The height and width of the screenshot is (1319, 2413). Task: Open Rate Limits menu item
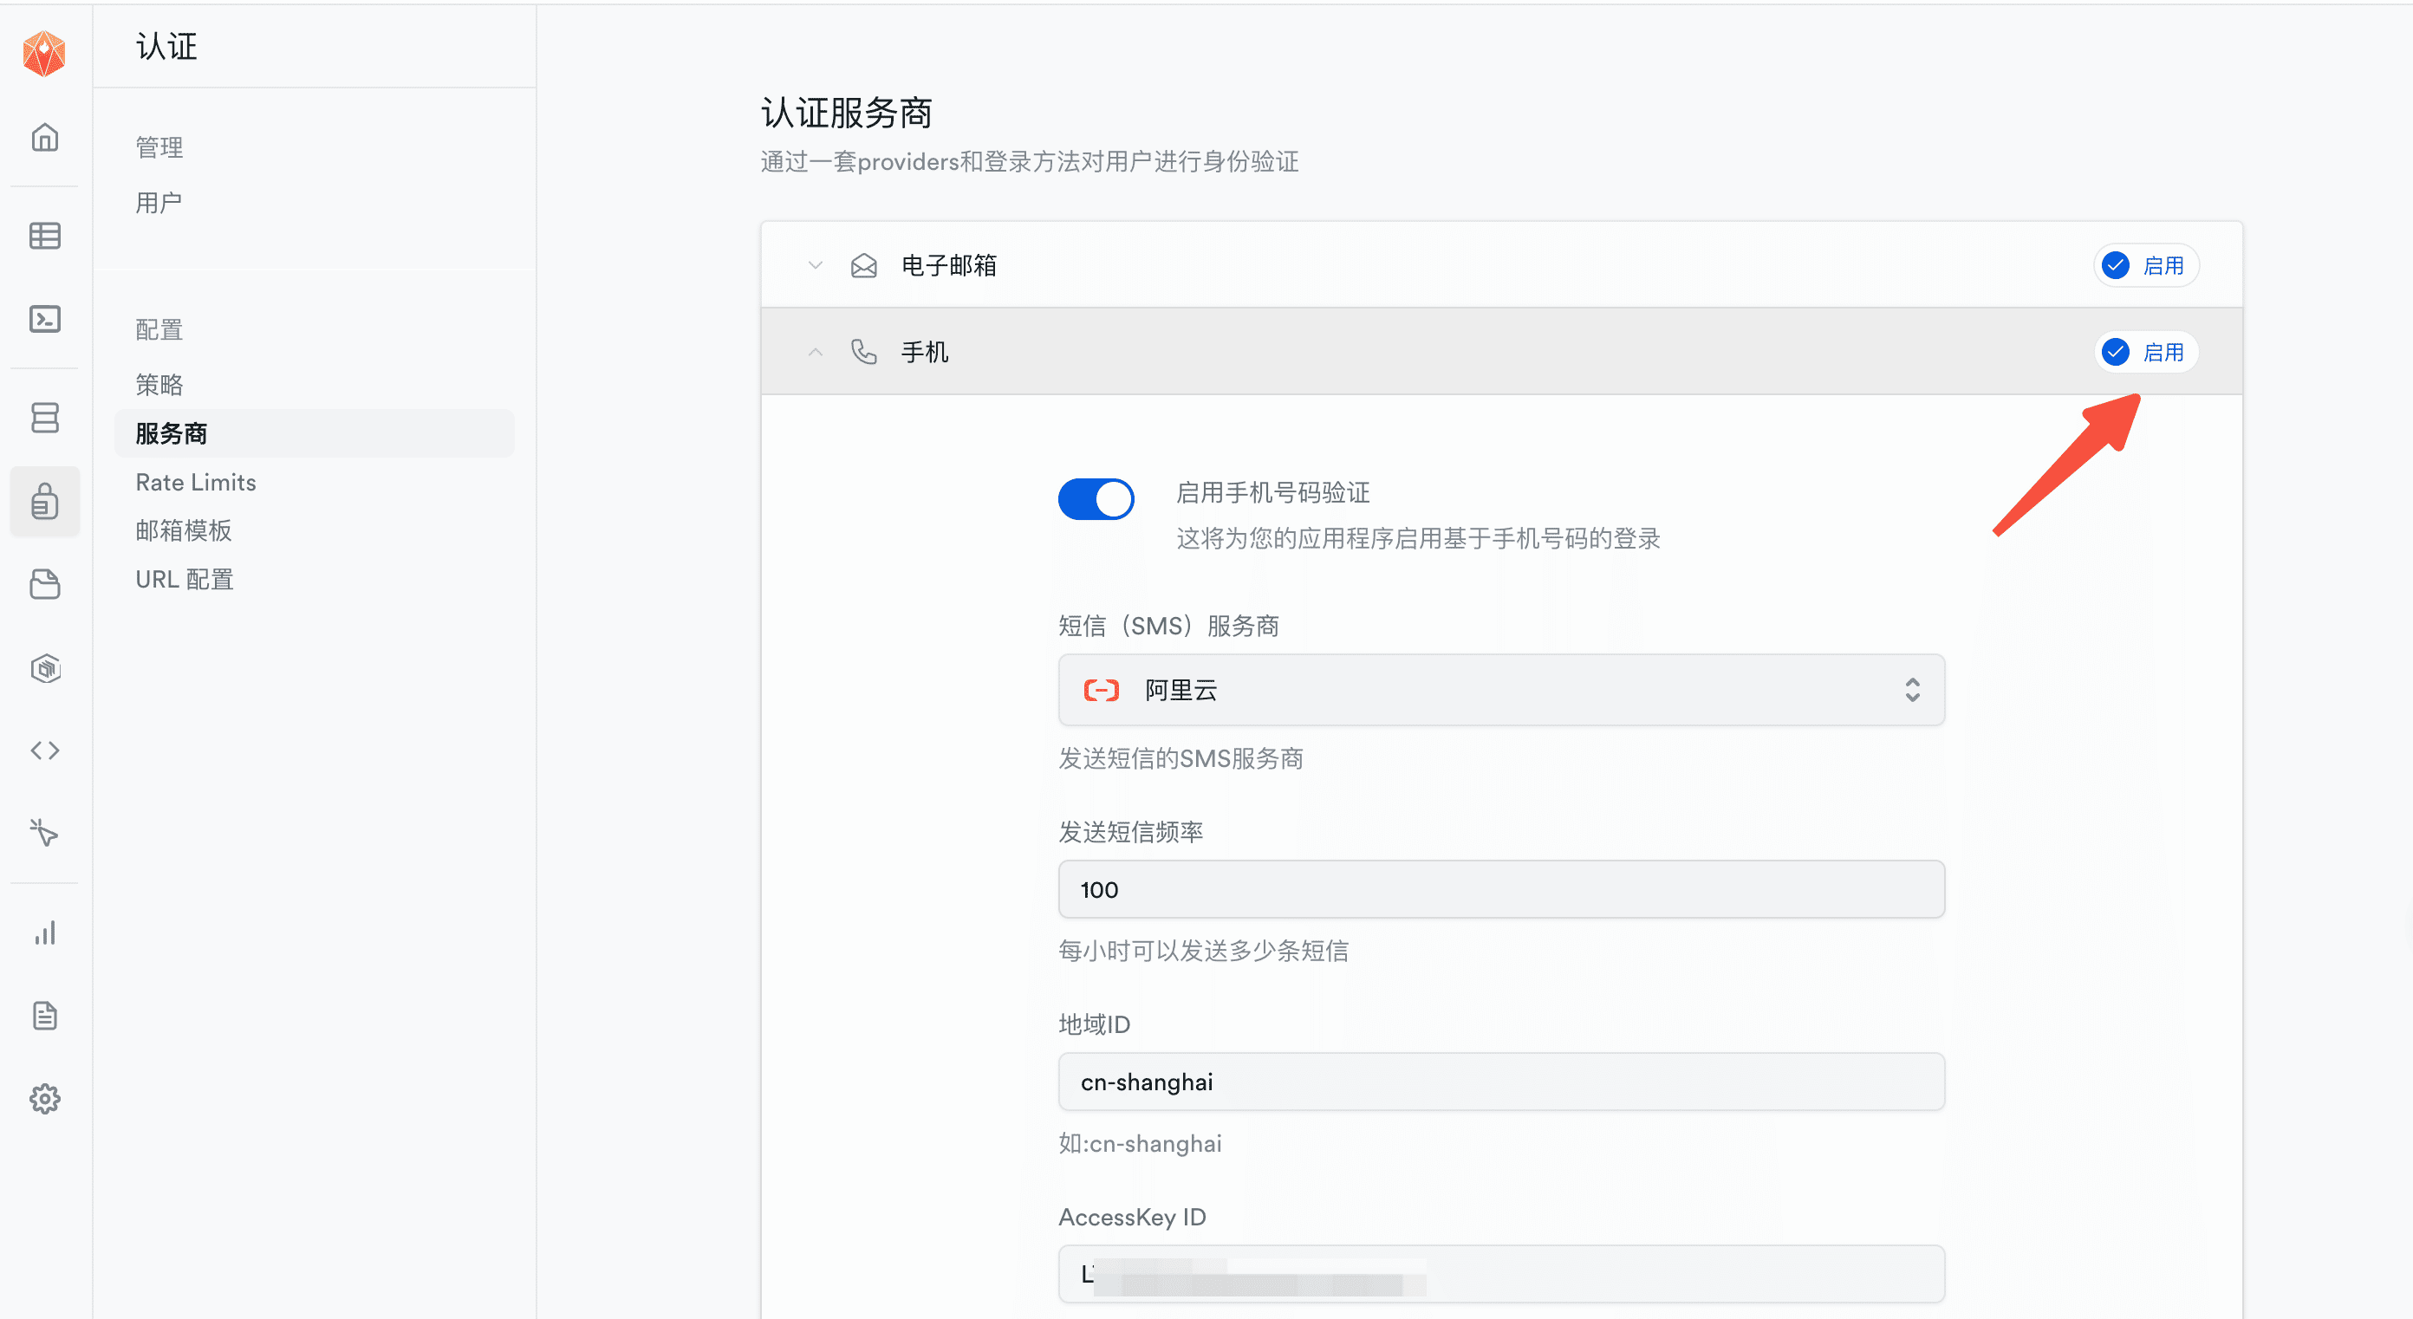click(196, 483)
